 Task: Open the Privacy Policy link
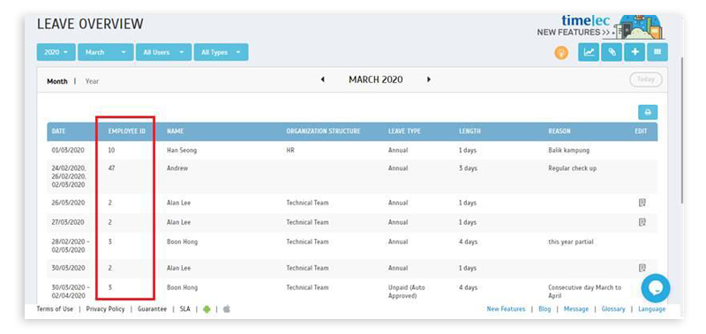coord(105,309)
